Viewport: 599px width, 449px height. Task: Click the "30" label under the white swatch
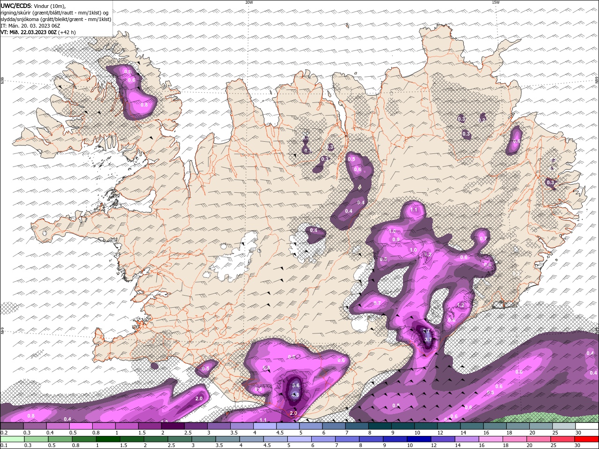577,433
